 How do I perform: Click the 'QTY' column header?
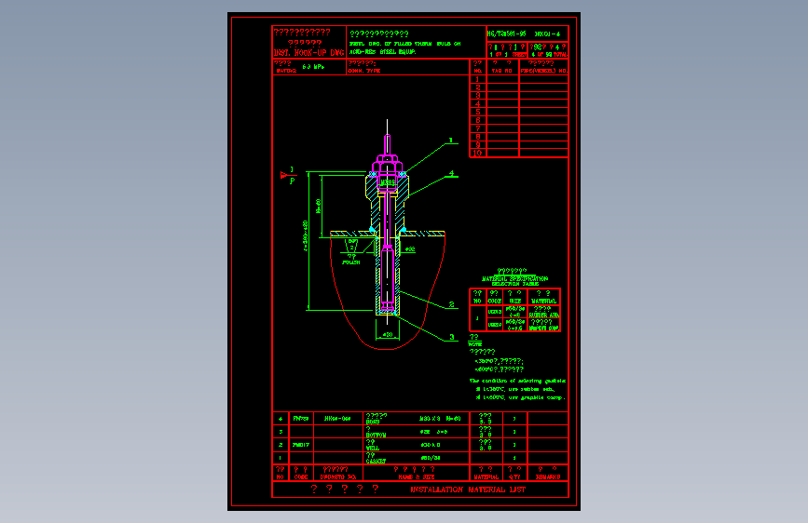[514, 477]
